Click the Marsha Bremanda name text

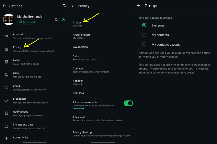pos(30,16)
